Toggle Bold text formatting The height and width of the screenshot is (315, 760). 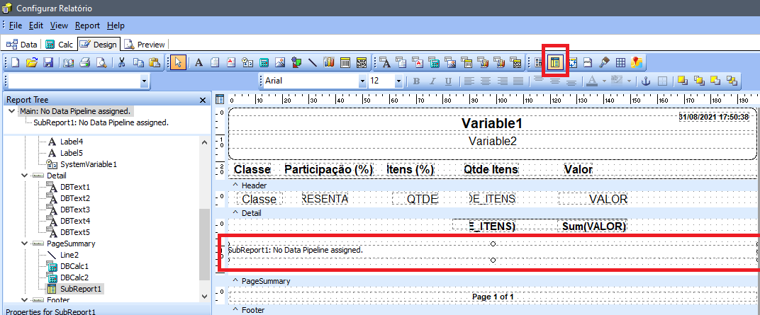(x=417, y=81)
